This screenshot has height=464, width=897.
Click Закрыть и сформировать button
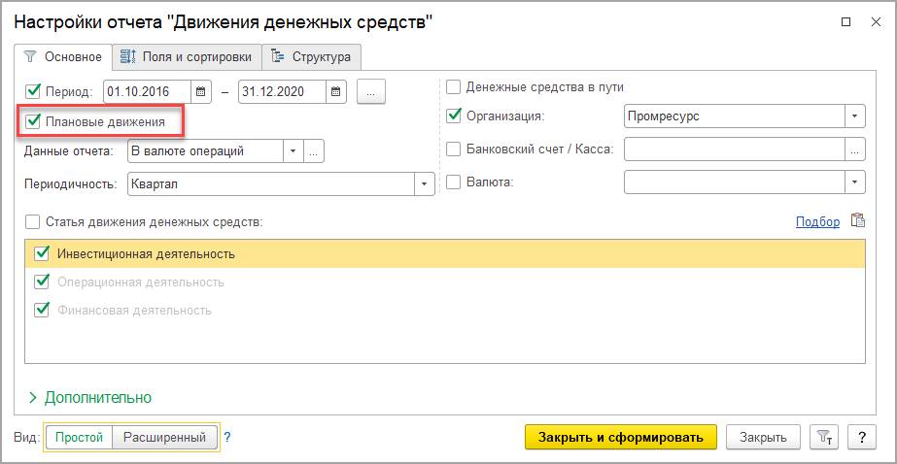point(621,437)
